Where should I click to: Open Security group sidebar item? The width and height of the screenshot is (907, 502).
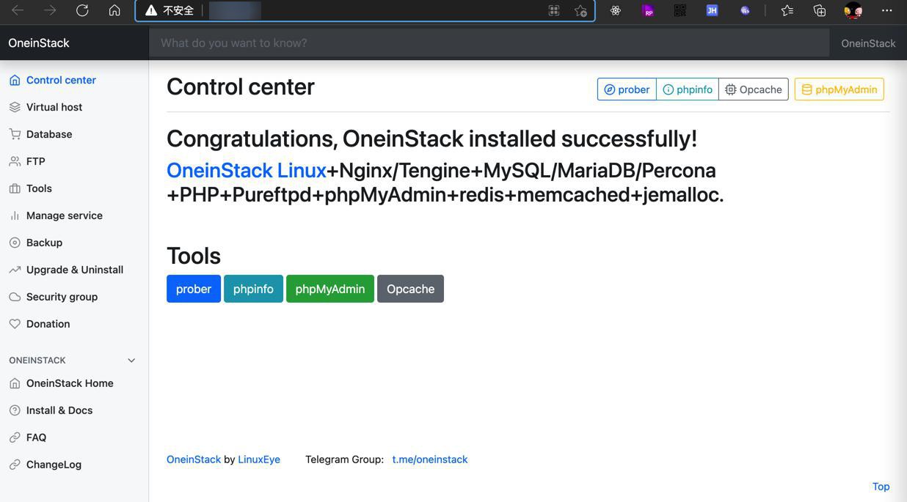(62, 297)
